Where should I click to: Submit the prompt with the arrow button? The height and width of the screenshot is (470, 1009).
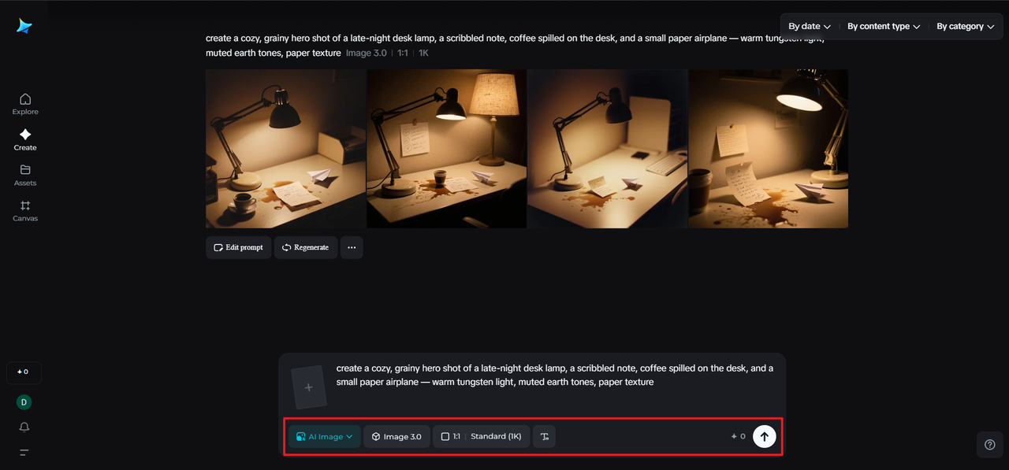point(764,436)
